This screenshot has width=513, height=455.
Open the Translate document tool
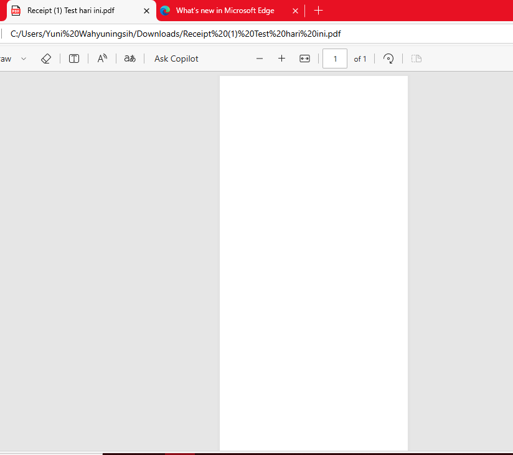(x=130, y=59)
